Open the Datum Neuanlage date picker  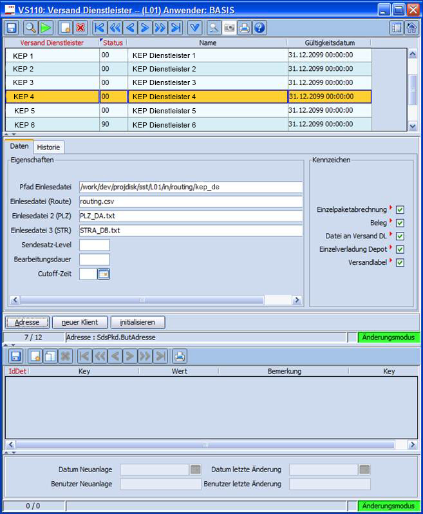195,470
